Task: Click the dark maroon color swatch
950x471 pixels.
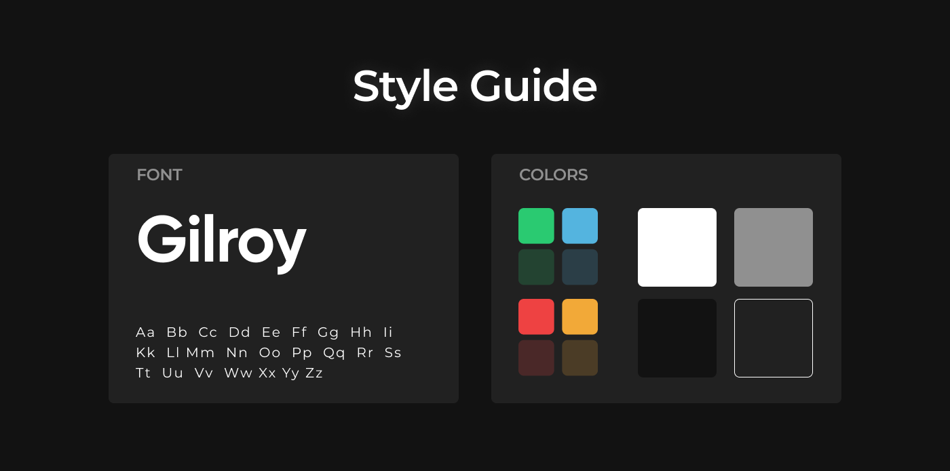Action: coord(536,358)
